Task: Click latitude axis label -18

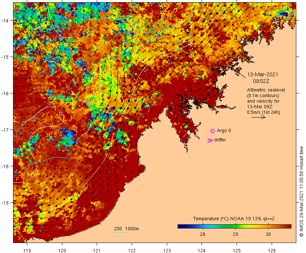Action: 4,166
